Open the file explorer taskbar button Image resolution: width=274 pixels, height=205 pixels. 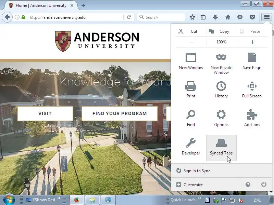tap(92, 200)
